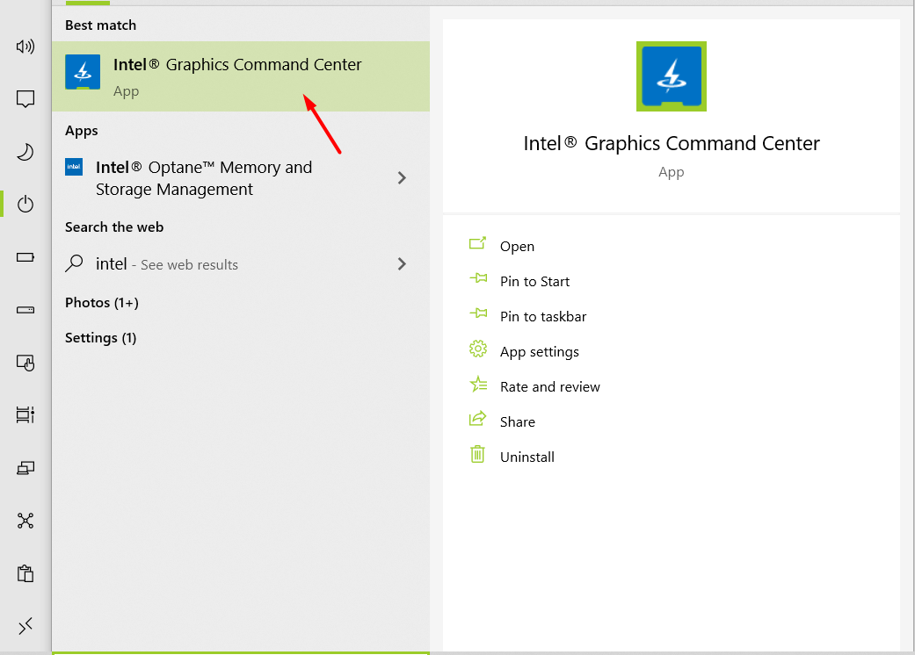Click the Intel Graphics Command Center best match icon
Image resolution: width=915 pixels, height=655 pixels.
click(83, 72)
